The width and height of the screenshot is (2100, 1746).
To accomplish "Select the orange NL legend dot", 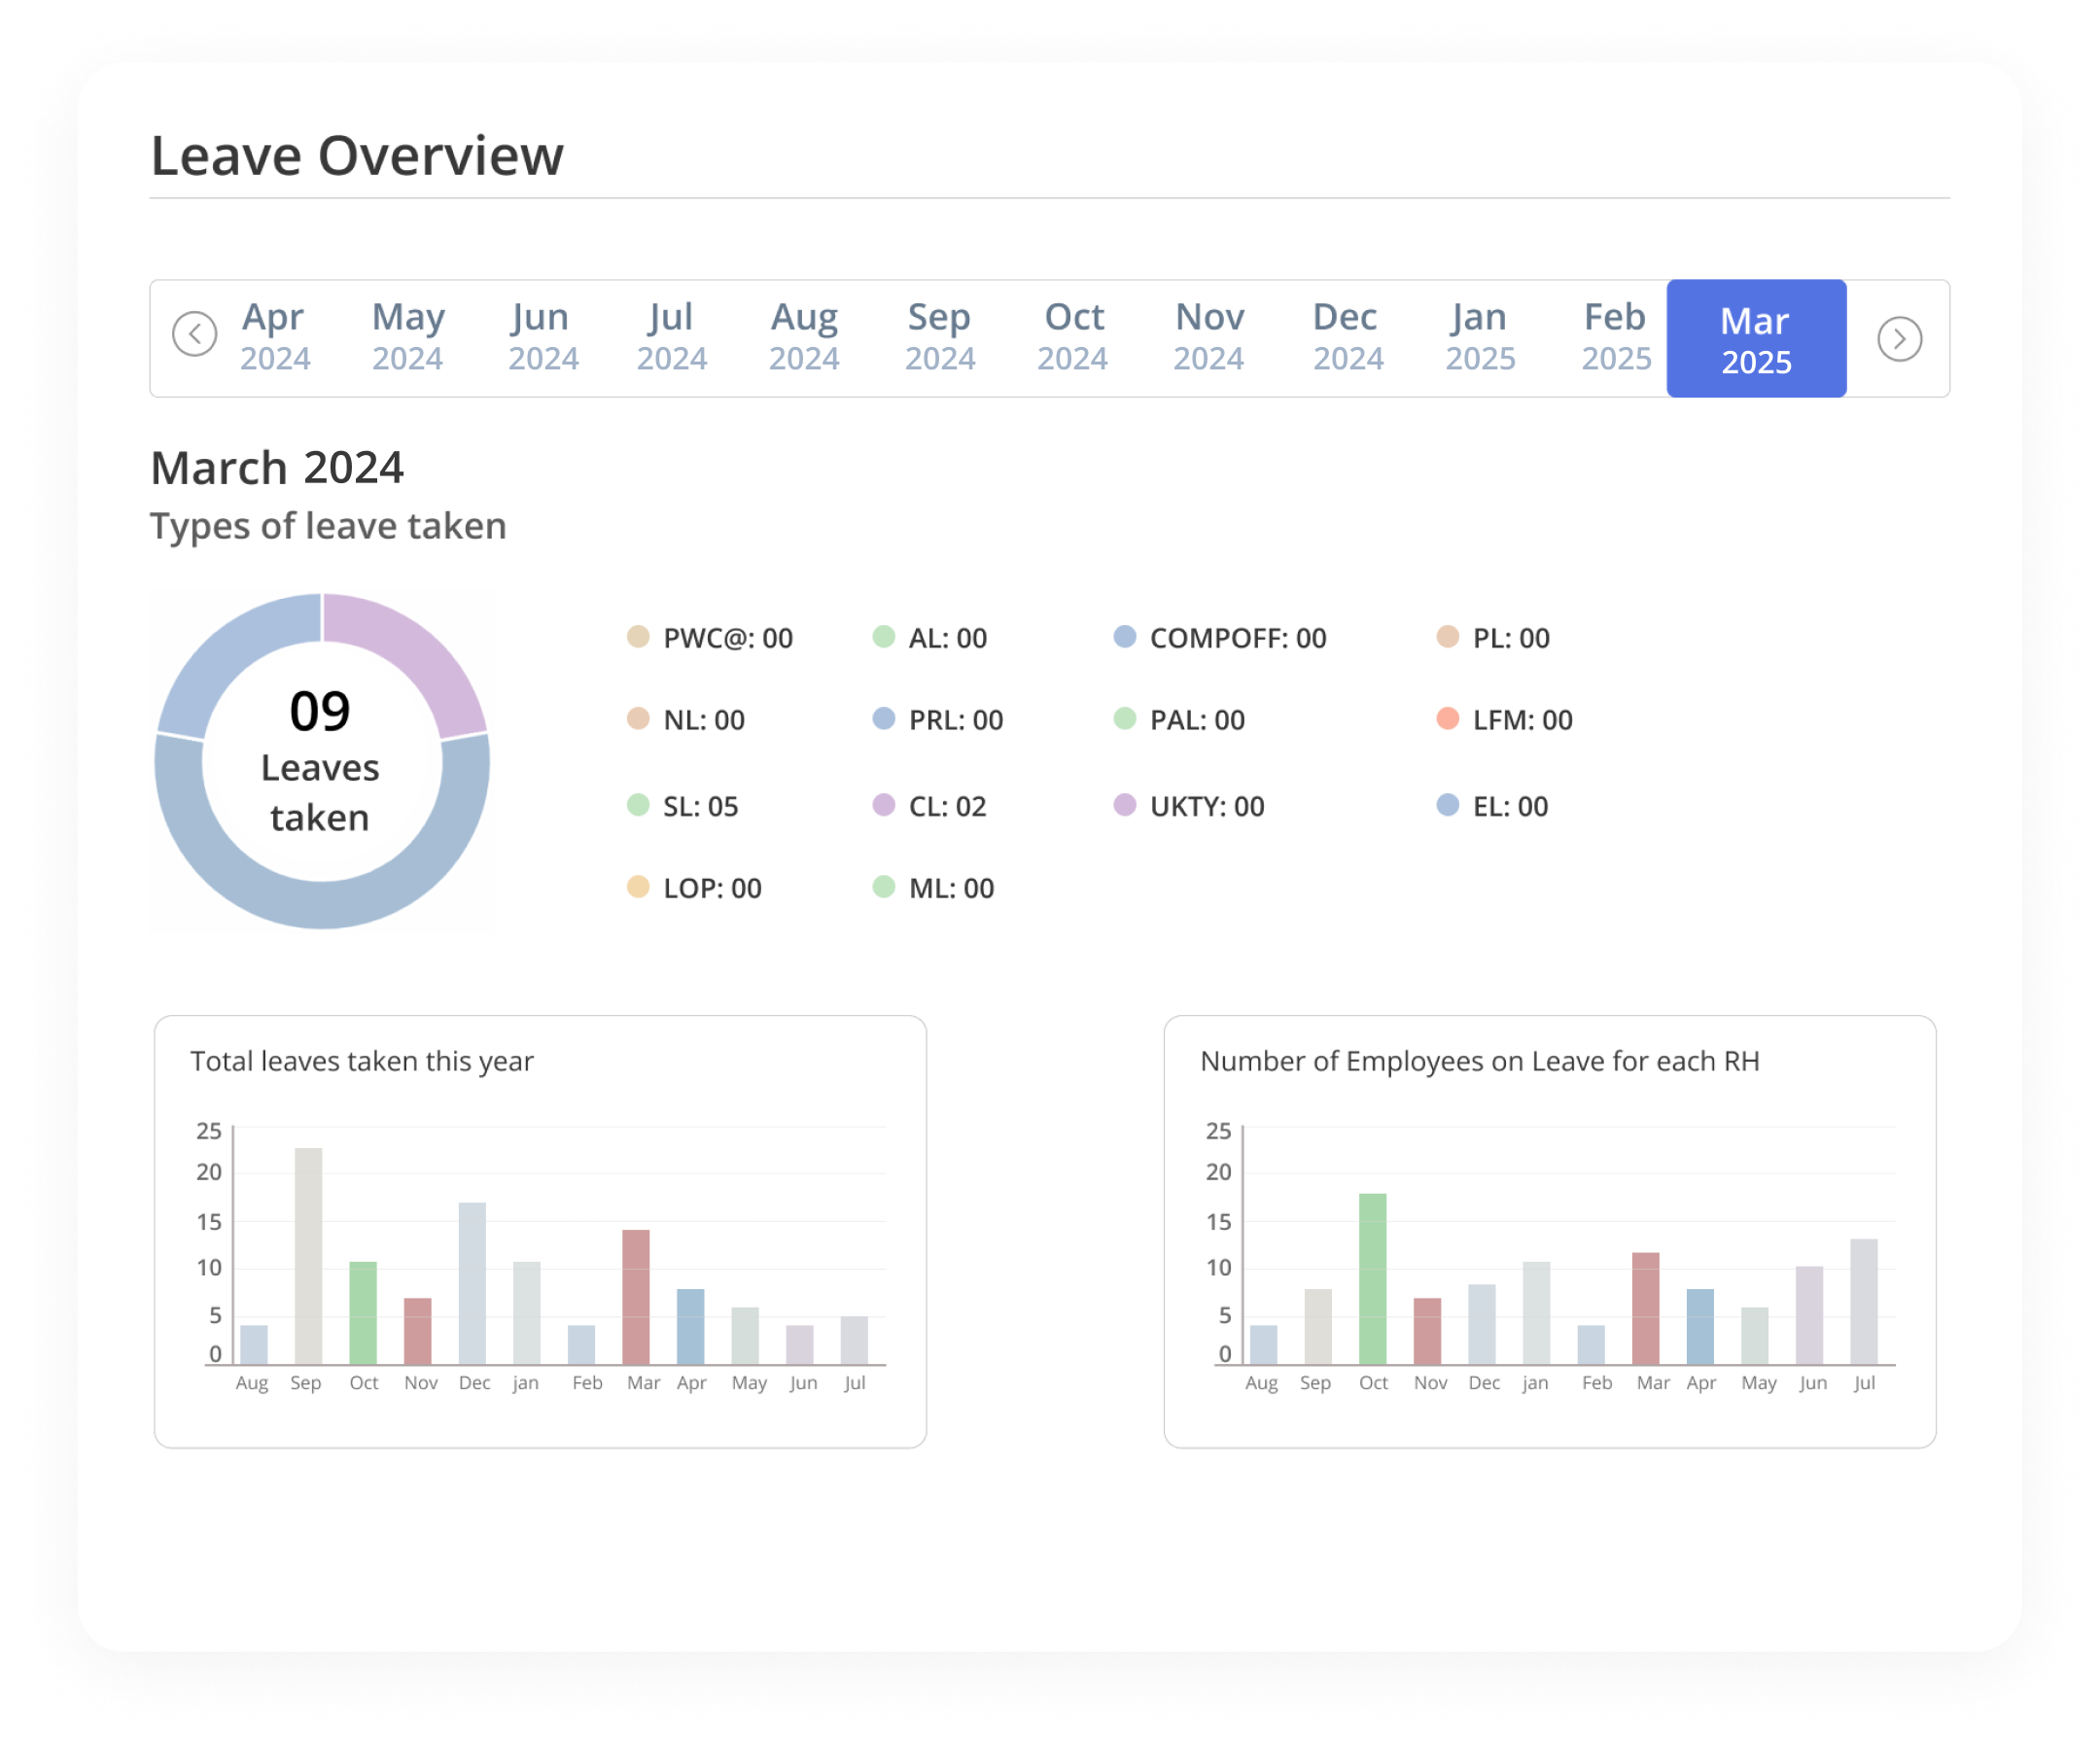I will coord(640,719).
